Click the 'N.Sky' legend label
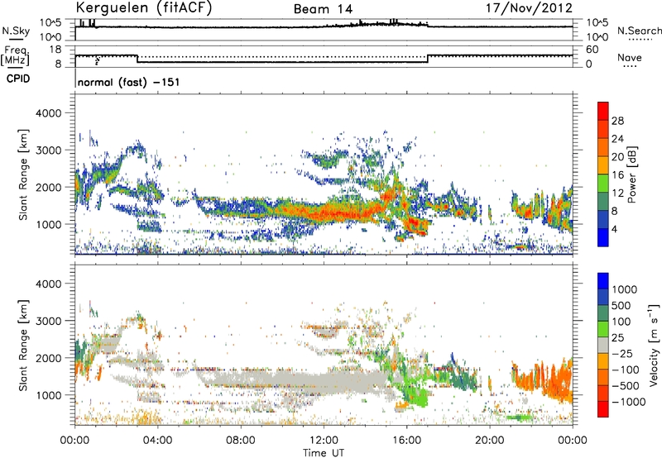Viewport: 662px width, 458px height. point(16,31)
